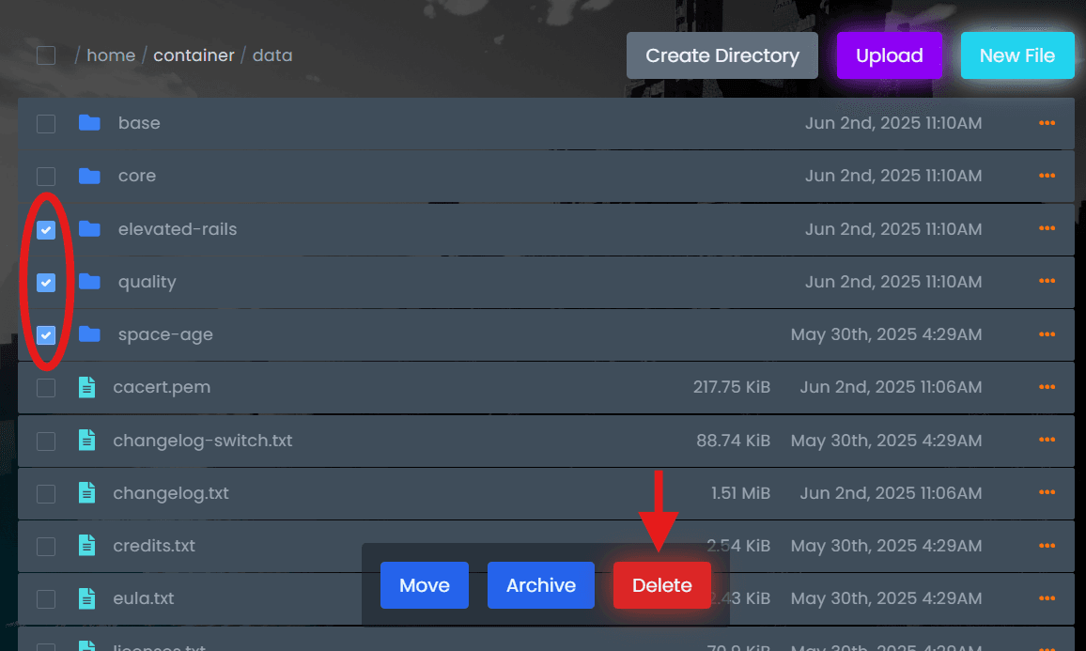Open the space-age folder name

pos(165,334)
